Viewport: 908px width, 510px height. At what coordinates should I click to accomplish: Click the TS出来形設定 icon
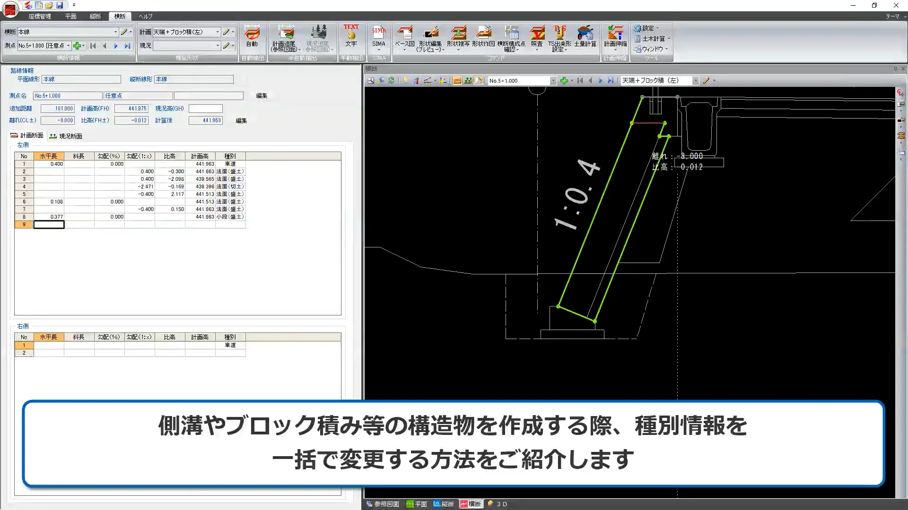[559, 39]
